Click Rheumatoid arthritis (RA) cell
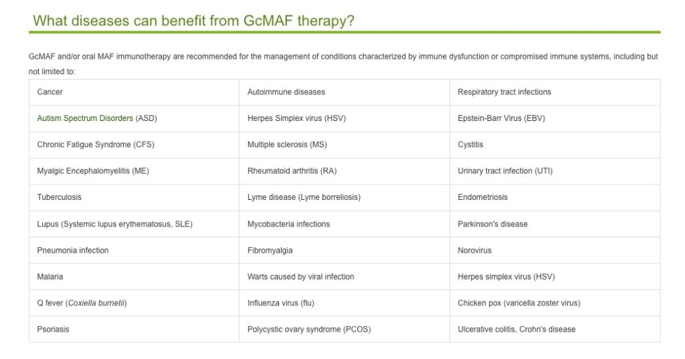Viewport: 685px width, 359px height. tap(345, 170)
